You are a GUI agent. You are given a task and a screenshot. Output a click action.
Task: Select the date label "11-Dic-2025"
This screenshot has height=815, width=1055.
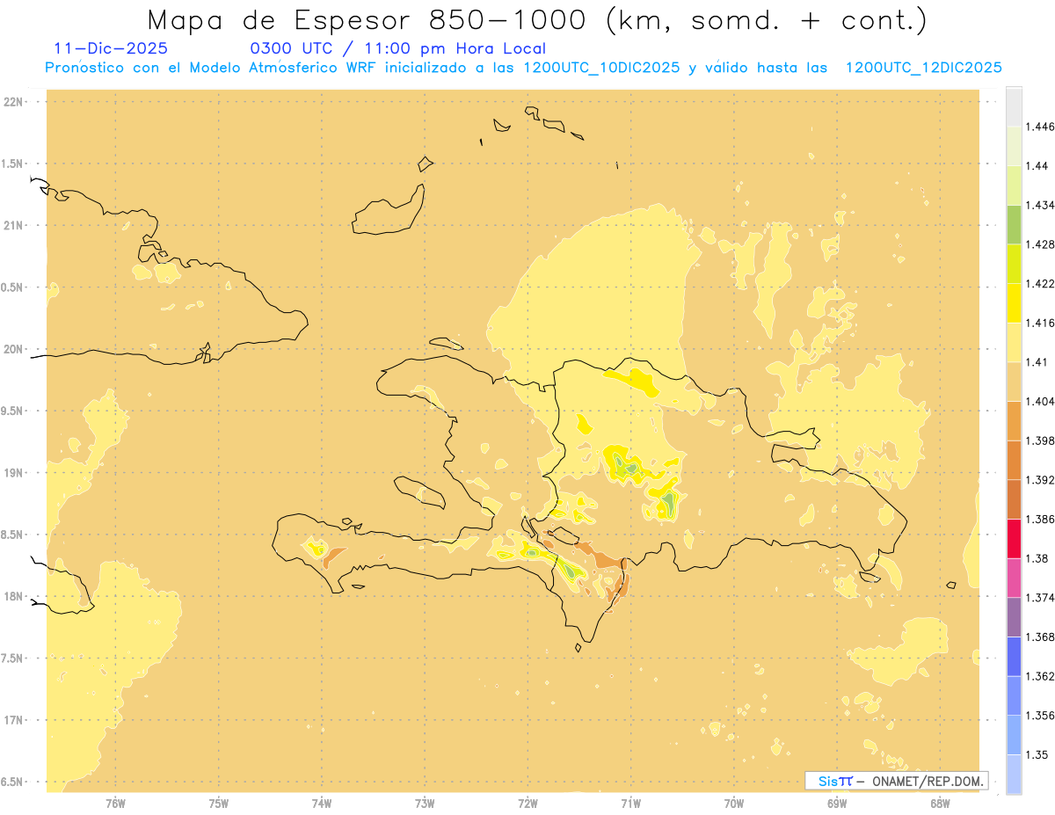coord(111,49)
